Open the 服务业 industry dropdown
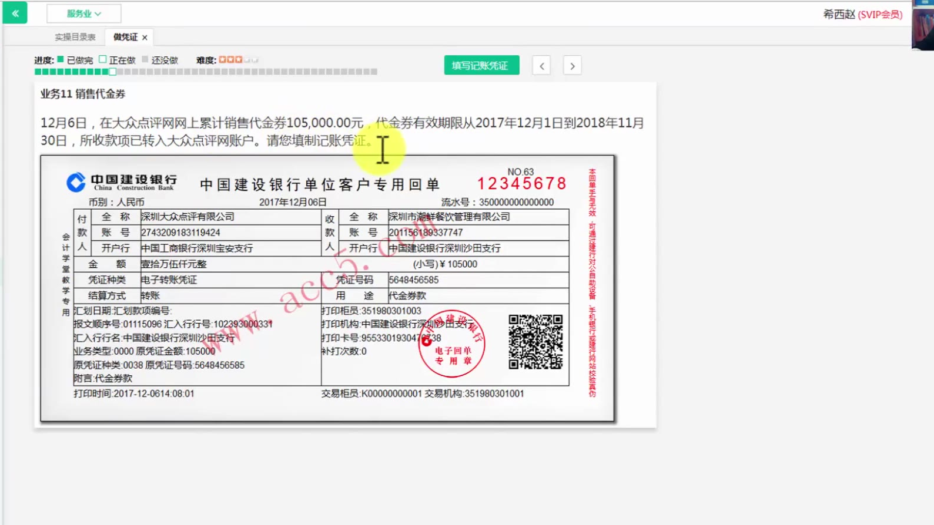This screenshot has height=525, width=934. pyautogui.click(x=83, y=14)
